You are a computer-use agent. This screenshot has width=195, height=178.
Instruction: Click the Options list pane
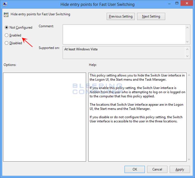45,117
